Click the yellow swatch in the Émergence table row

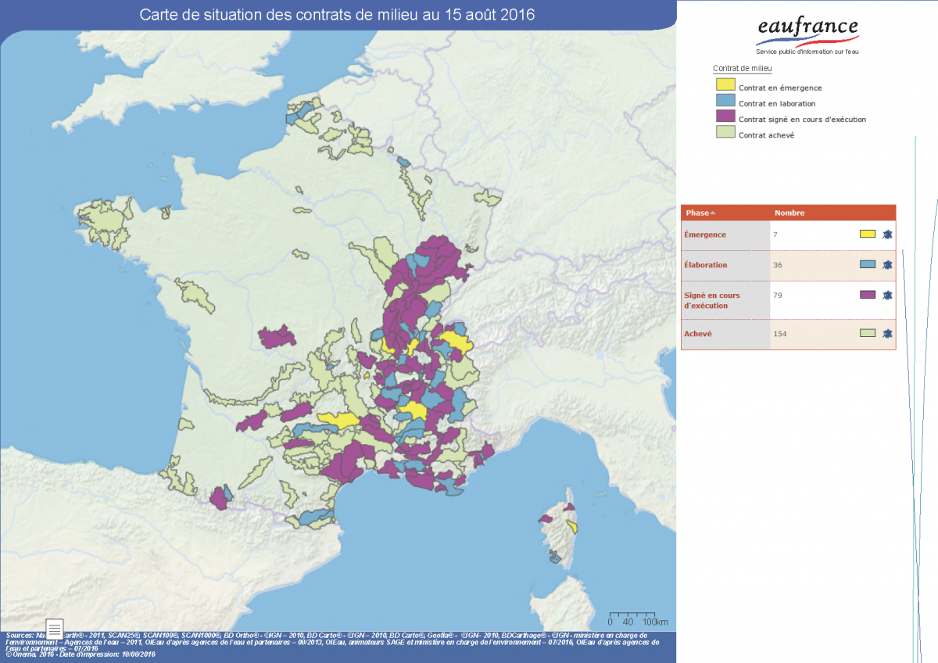(x=867, y=234)
